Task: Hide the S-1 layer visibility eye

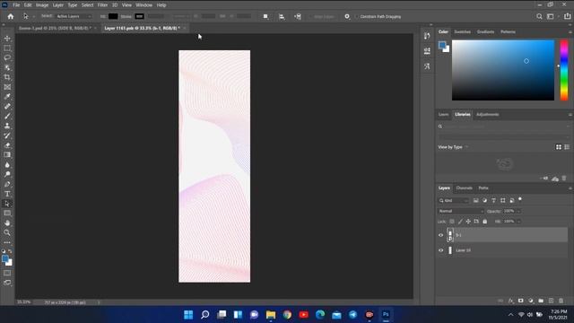Action: [x=440, y=235]
